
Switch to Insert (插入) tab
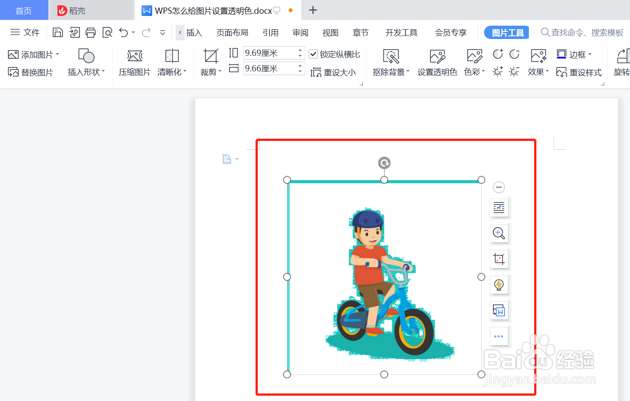[194, 32]
